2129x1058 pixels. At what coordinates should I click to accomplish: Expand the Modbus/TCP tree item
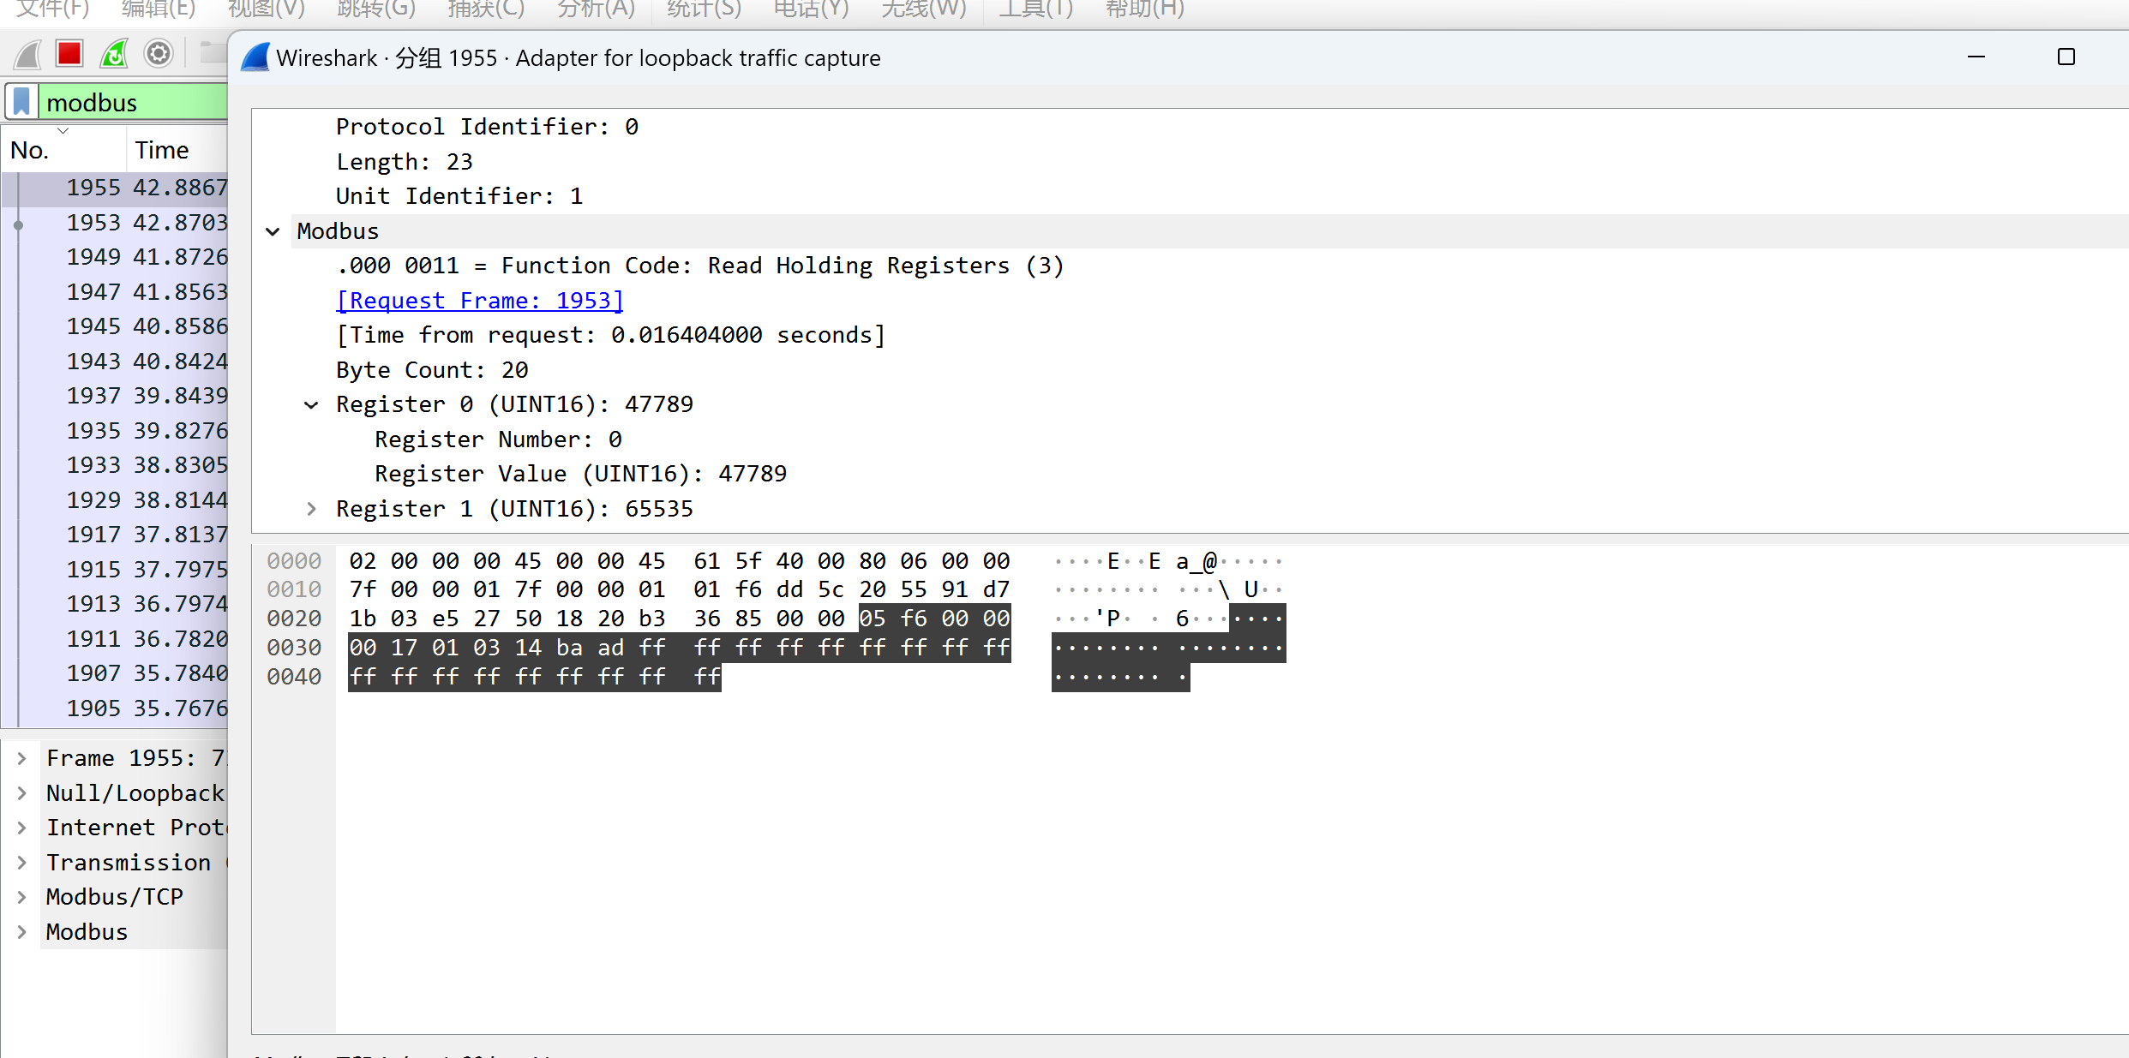pyautogui.click(x=22, y=897)
